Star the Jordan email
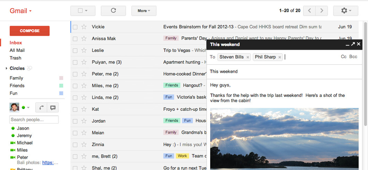This screenshot has height=170, width=368. (x=84, y=121)
